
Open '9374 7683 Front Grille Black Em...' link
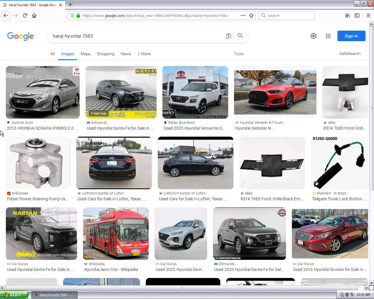click(x=271, y=199)
